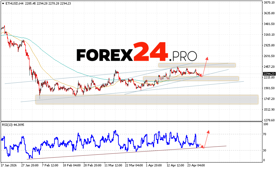Click the 3870.10 price axis label

pos(269,3)
